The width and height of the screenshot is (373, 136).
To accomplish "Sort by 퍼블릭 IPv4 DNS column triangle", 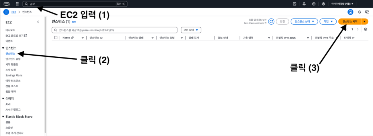I will click(x=308, y=38).
